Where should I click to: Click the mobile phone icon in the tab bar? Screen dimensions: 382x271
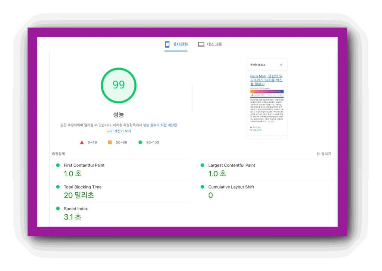pos(167,44)
